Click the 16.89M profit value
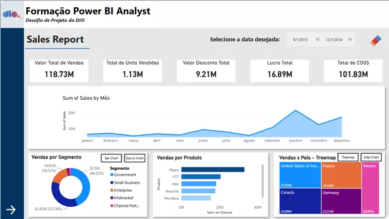The height and width of the screenshot is (219, 389). click(x=280, y=74)
